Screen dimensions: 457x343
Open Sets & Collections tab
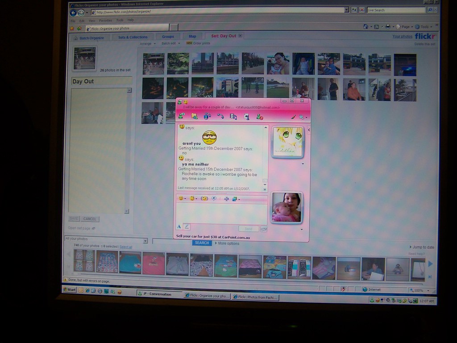pyautogui.click(x=133, y=38)
